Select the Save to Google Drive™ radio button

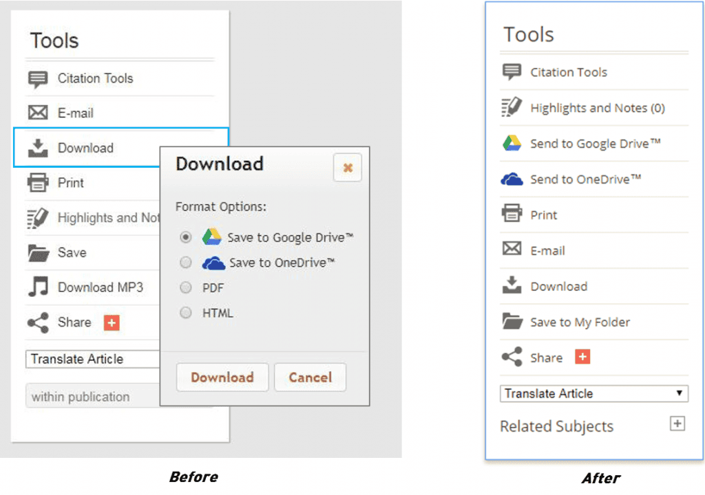185,237
